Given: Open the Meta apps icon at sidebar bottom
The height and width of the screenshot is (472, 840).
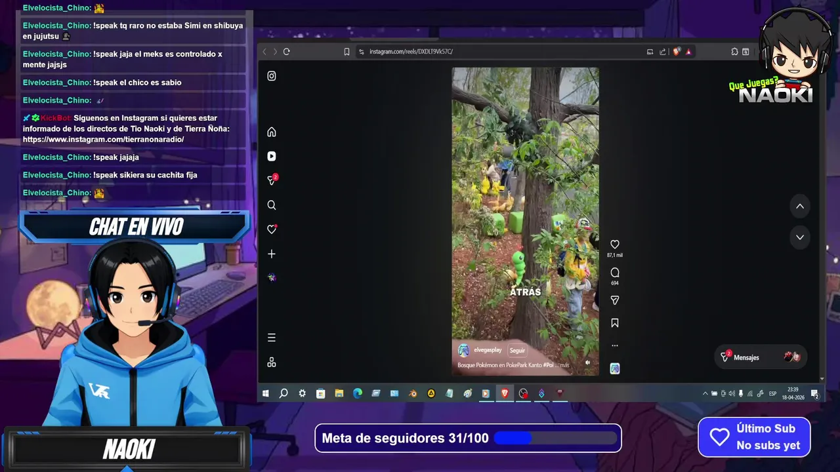Looking at the screenshot, I should coord(272,362).
